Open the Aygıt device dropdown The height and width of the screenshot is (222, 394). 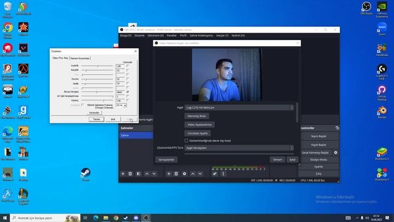(x=239, y=107)
